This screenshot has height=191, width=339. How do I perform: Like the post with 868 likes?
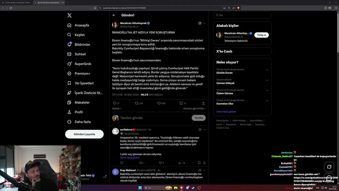[159, 103]
